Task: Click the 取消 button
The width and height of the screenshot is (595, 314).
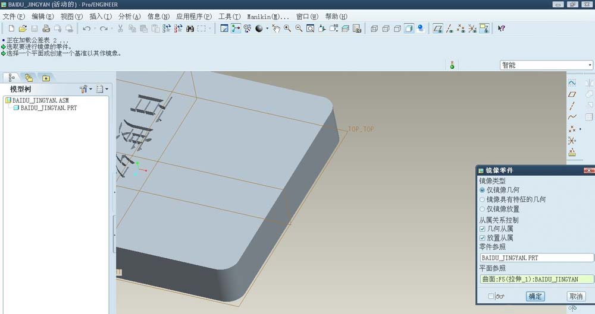Action: pos(576,296)
